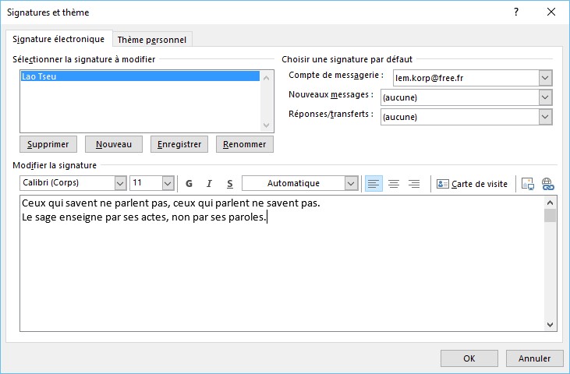The image size is (570, 374).
Task: Expand the Nouveaux messages dropdown
Action: [x=545, y=97]
